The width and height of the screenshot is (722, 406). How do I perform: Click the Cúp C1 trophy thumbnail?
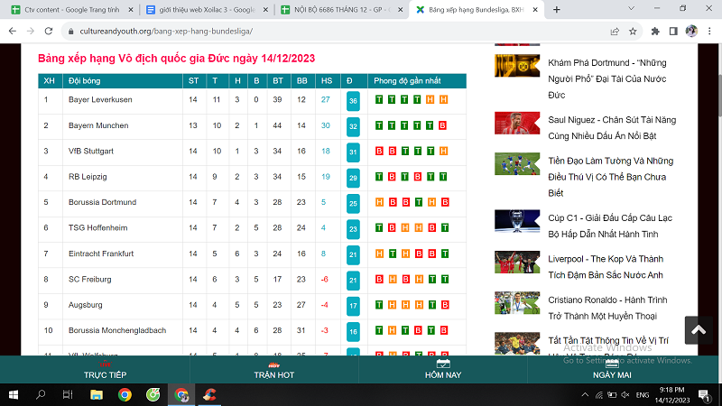[x=517, y=221]
